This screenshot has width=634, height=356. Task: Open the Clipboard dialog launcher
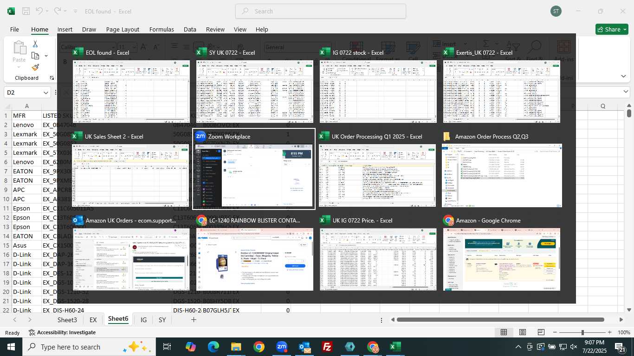[52, 78]
